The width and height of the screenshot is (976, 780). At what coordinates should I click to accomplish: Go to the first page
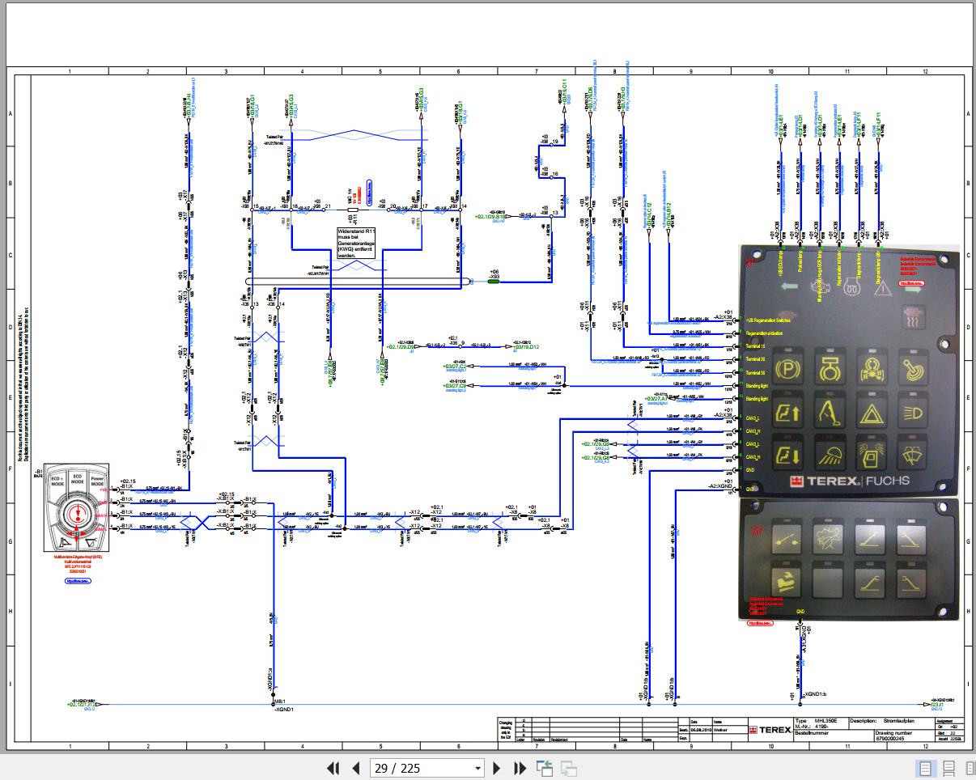pyautogui.click(x=333, y=768)
